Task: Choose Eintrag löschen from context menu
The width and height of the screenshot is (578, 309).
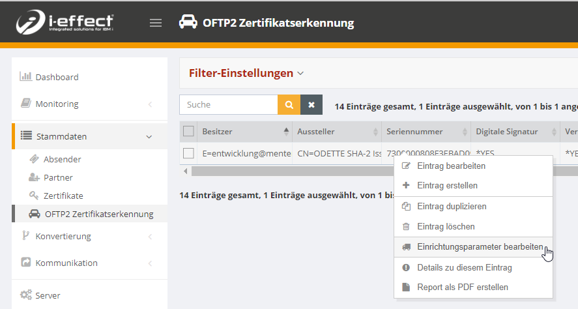Action: coord(446,226)
